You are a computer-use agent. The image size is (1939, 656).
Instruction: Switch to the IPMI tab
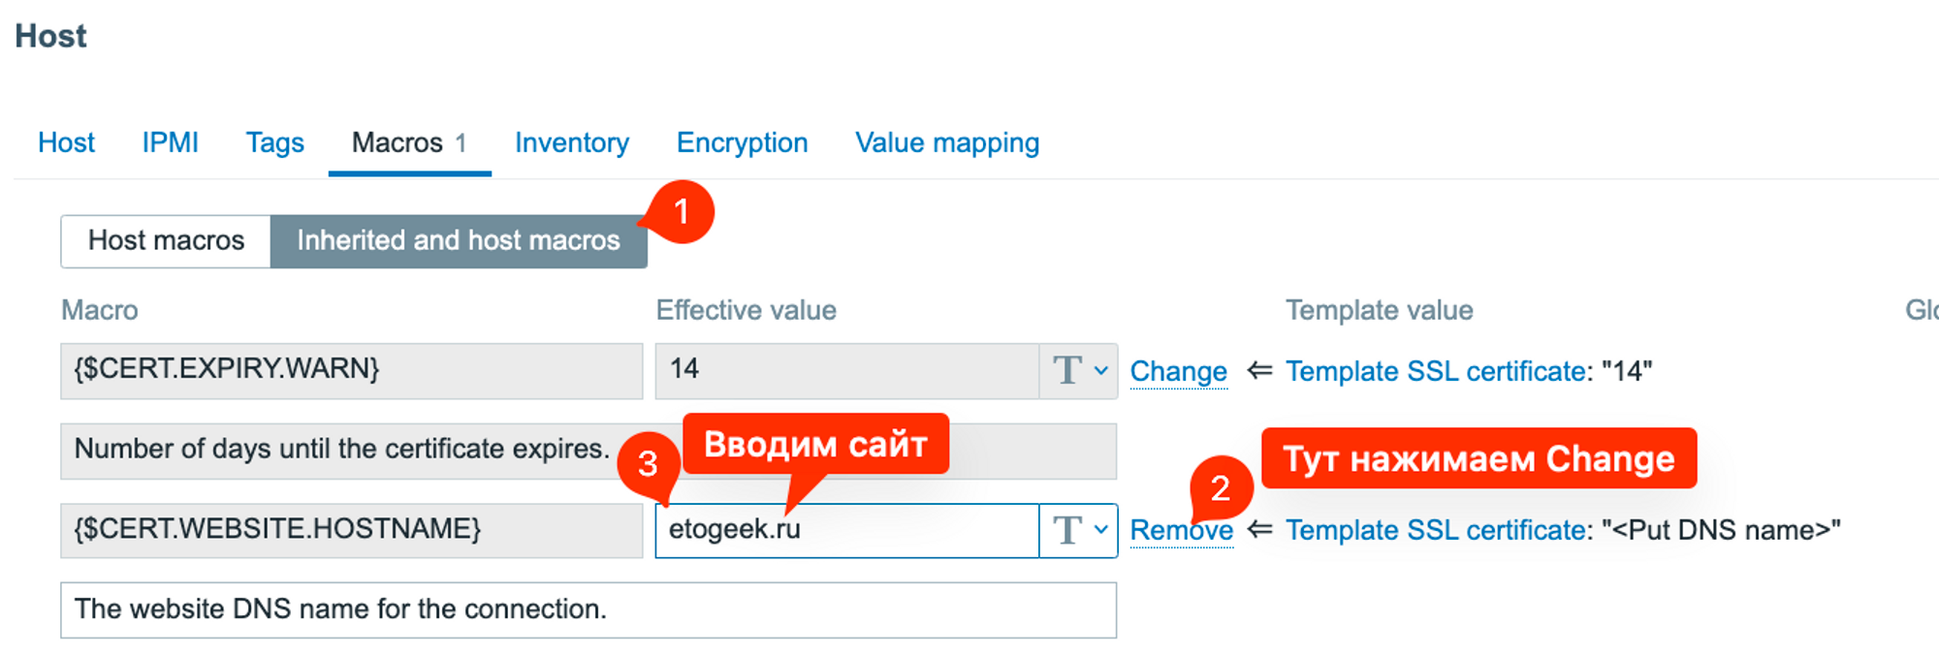pyautogui.click(x=170, y=142)
